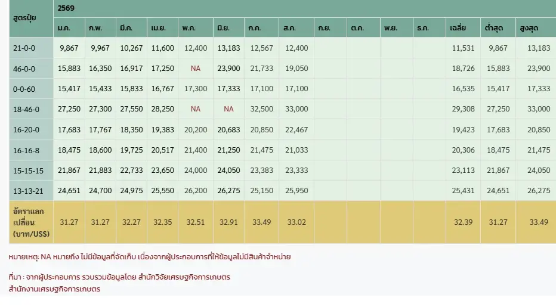Click the 18,726 average cell

463,69
